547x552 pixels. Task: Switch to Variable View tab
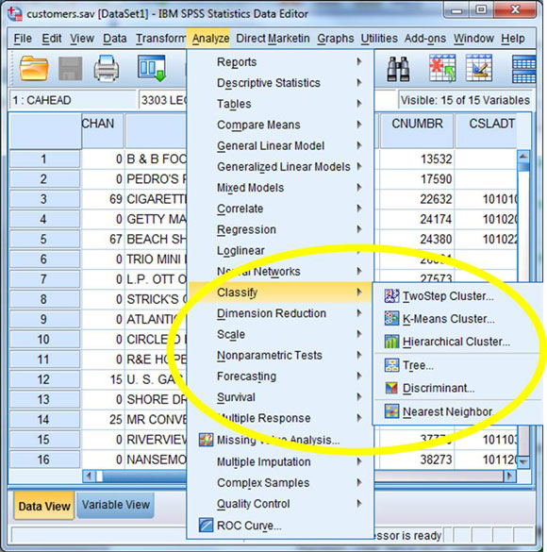116,505
